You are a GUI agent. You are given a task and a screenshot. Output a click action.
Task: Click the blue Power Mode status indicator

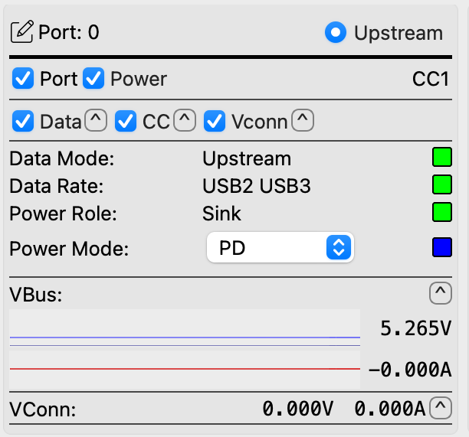tap(441, 247)
